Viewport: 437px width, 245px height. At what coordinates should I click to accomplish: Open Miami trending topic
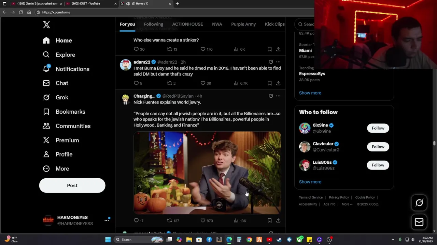(x=305, y=50)
